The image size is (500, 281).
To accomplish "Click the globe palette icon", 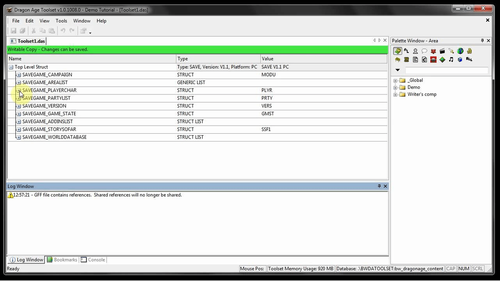I will click(x=460, y=51).
